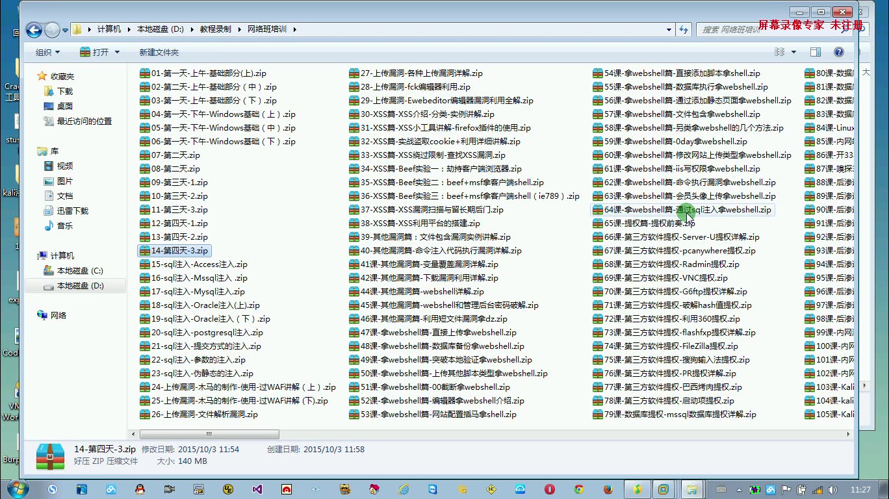
Task: Jump to 教程录制 in the address breadcrumb
Action: click(216, 29)
